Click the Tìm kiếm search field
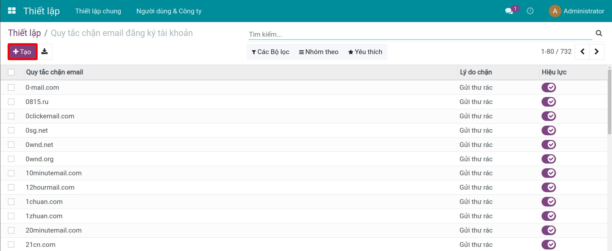This screenshot has width=612, height=251. click(x=420, y=34)
